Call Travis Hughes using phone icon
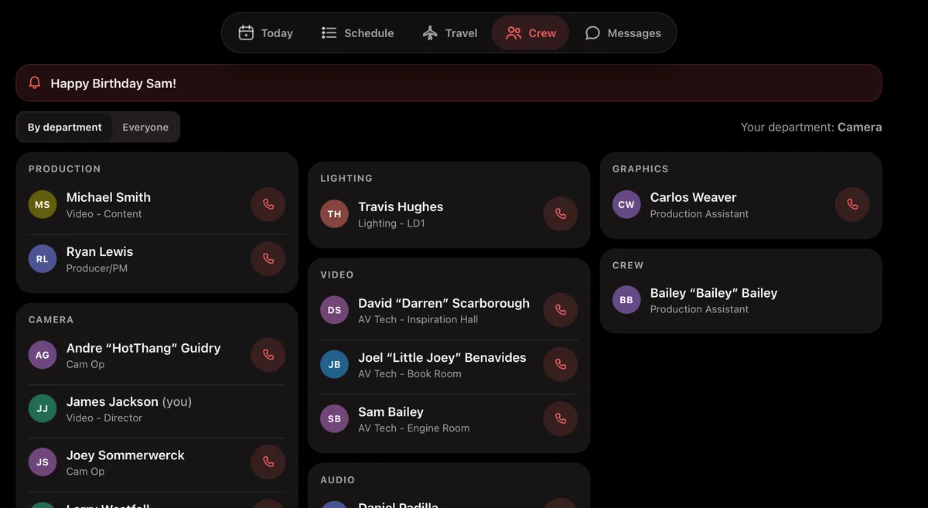Viewport: 928px width, 508px height. [x=561, y=214]
